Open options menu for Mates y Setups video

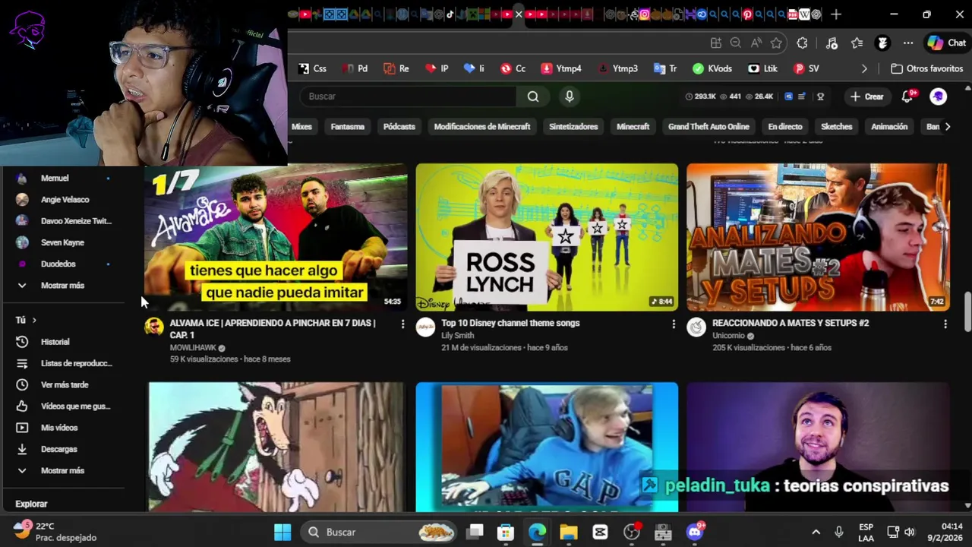(945, 324)
